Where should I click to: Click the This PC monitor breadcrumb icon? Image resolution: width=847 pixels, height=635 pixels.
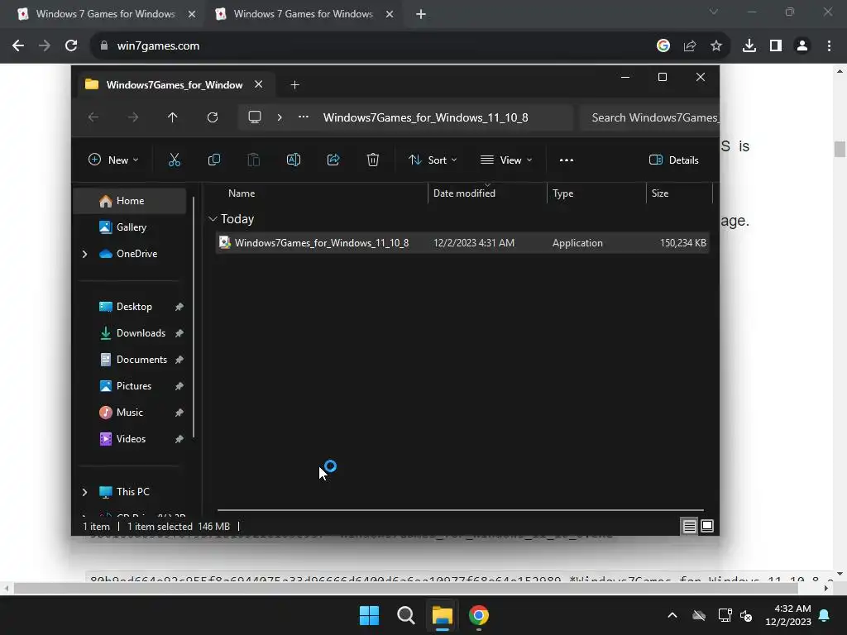pyautogui.click(x=255, y=117)
